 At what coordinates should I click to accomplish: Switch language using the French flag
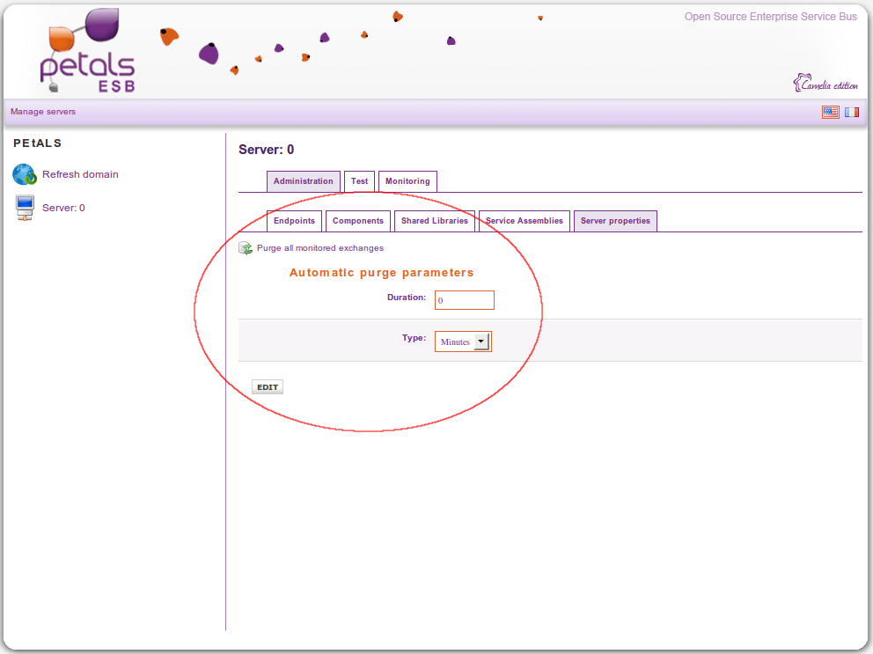click(x=852, y=112)
